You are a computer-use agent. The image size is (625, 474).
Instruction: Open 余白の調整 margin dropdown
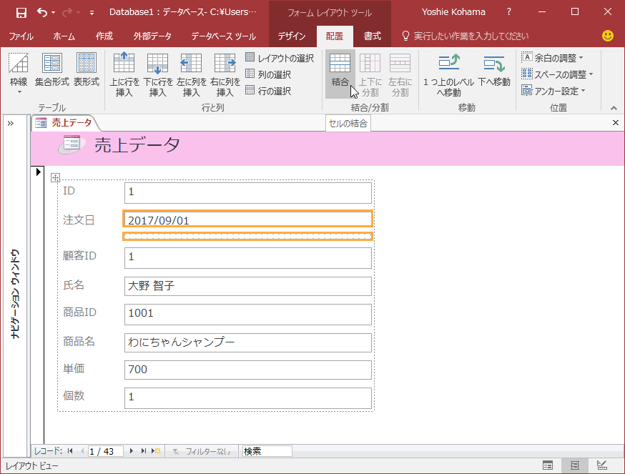click(x=553, y=58)
